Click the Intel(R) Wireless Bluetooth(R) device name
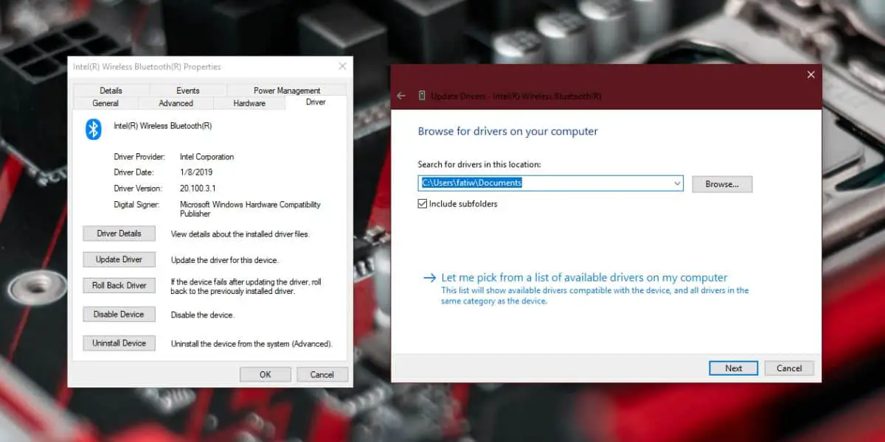The height and width of the screenshot is (442, 885). click(162, 126)
